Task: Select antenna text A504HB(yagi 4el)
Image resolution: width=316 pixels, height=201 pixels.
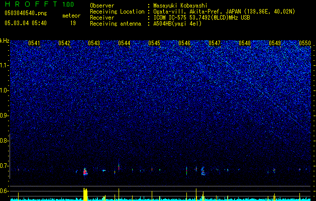Action: pyautogui.click(x=177, y=24)
